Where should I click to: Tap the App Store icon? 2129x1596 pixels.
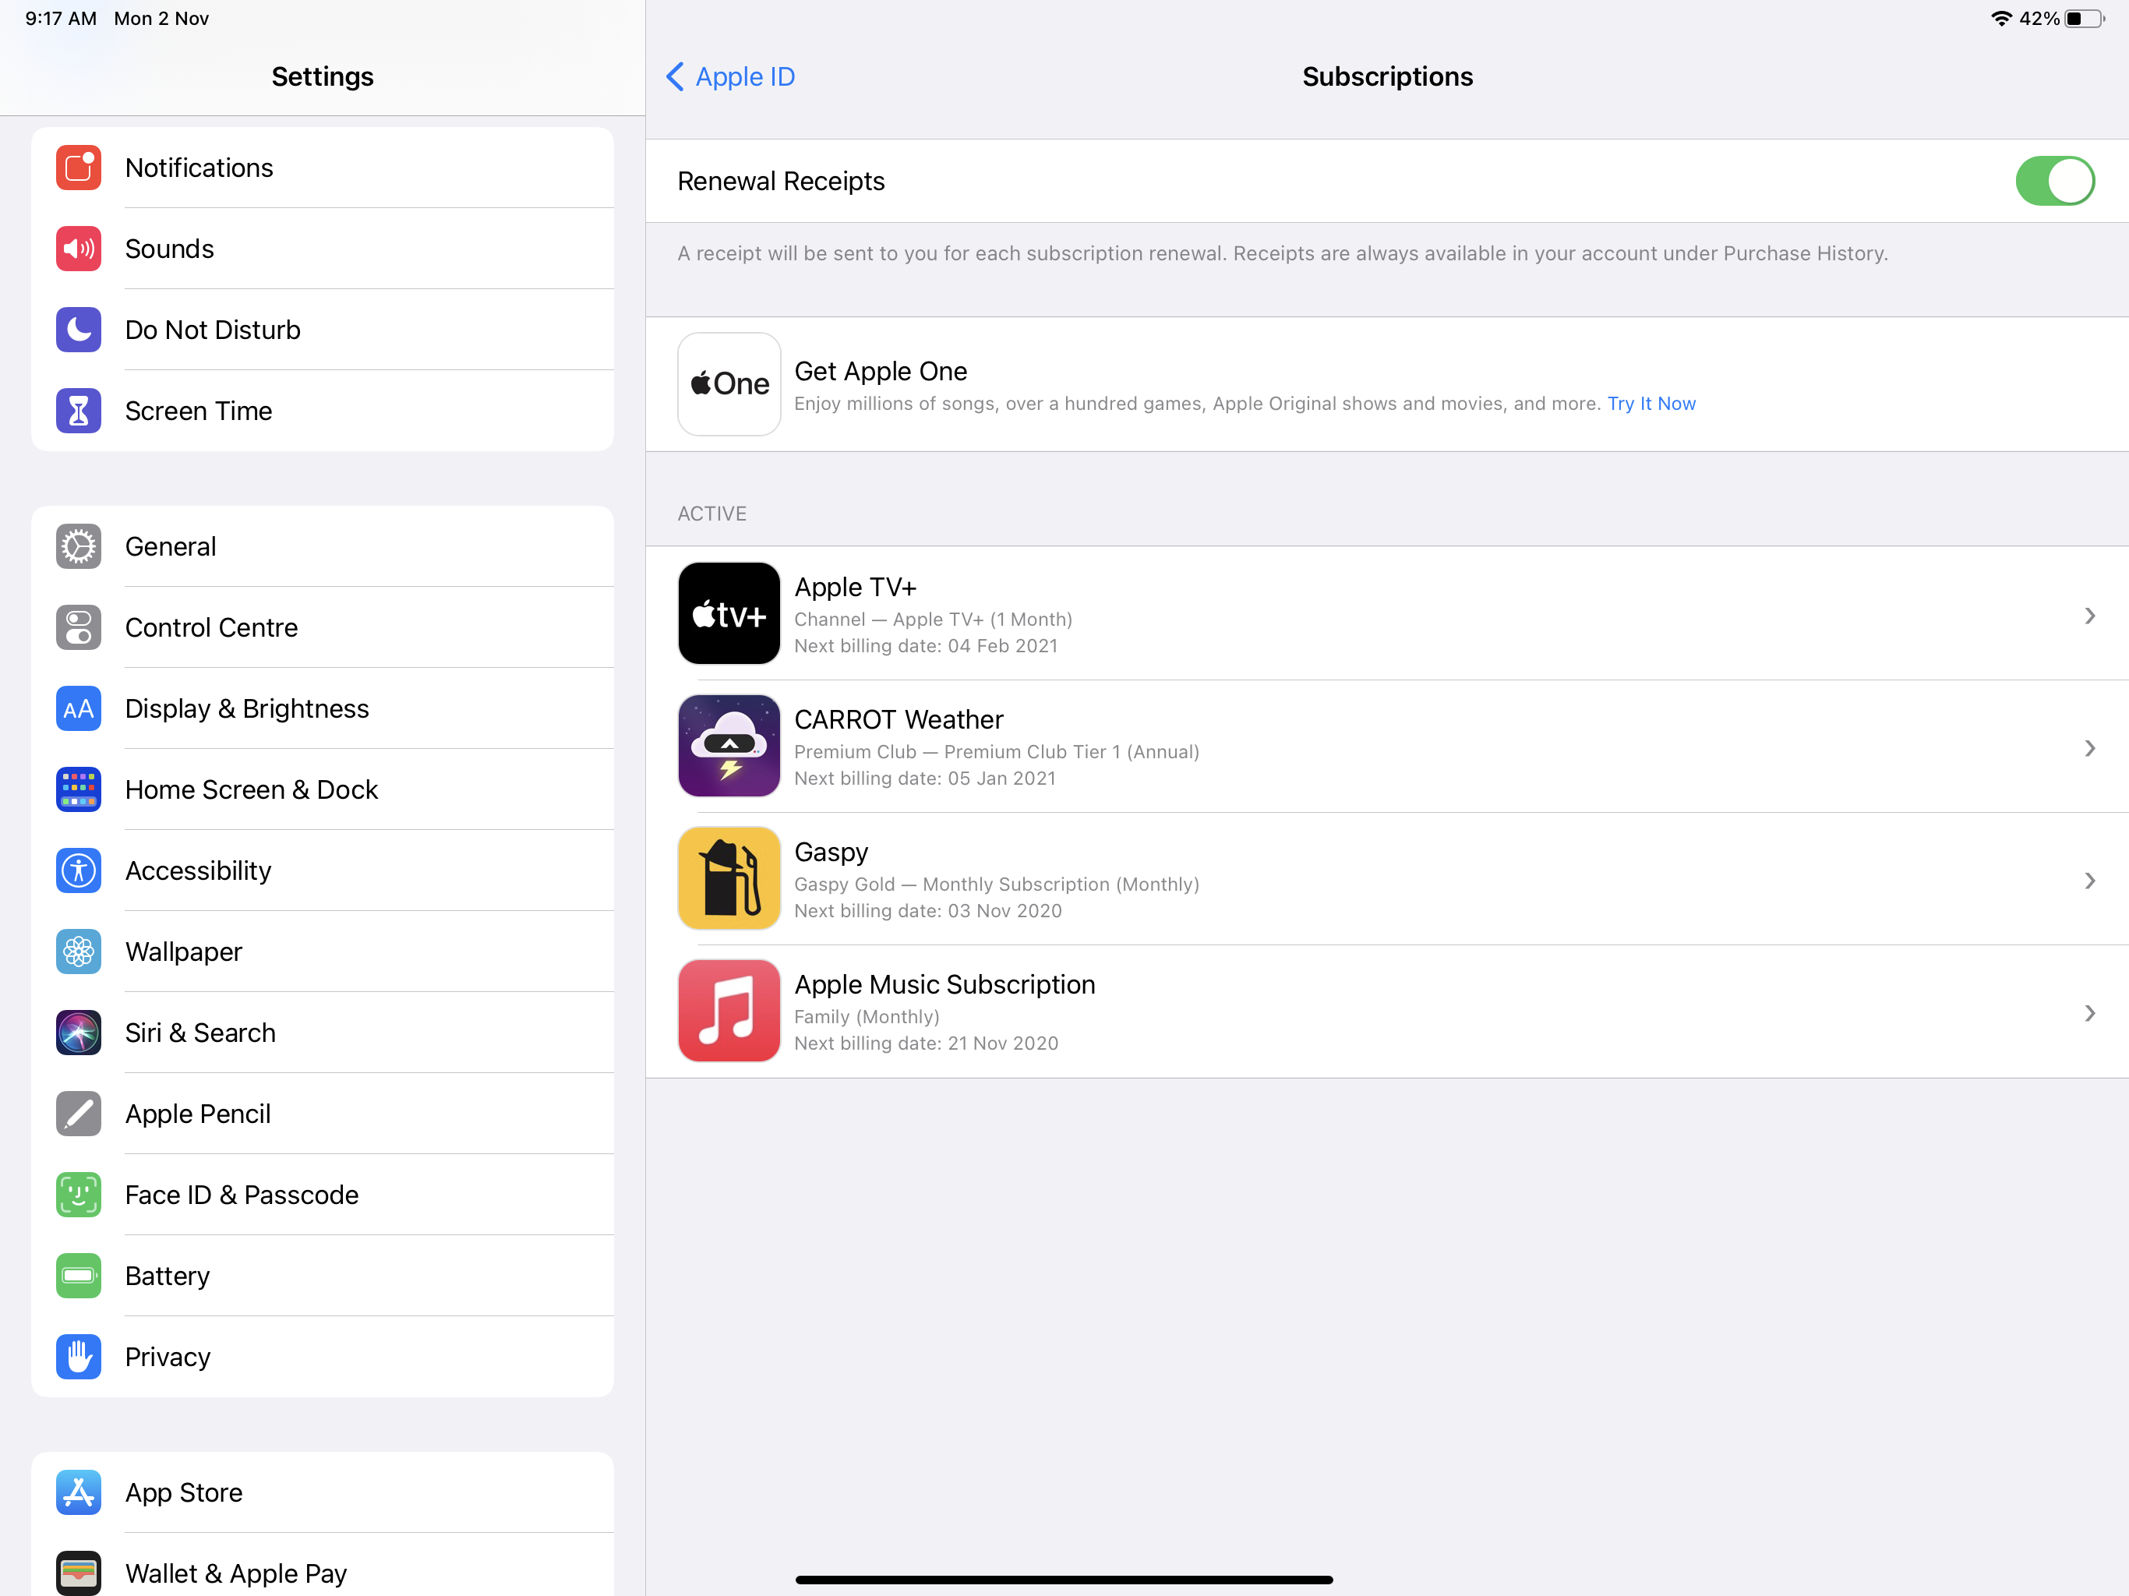(x=79, y=1492)
